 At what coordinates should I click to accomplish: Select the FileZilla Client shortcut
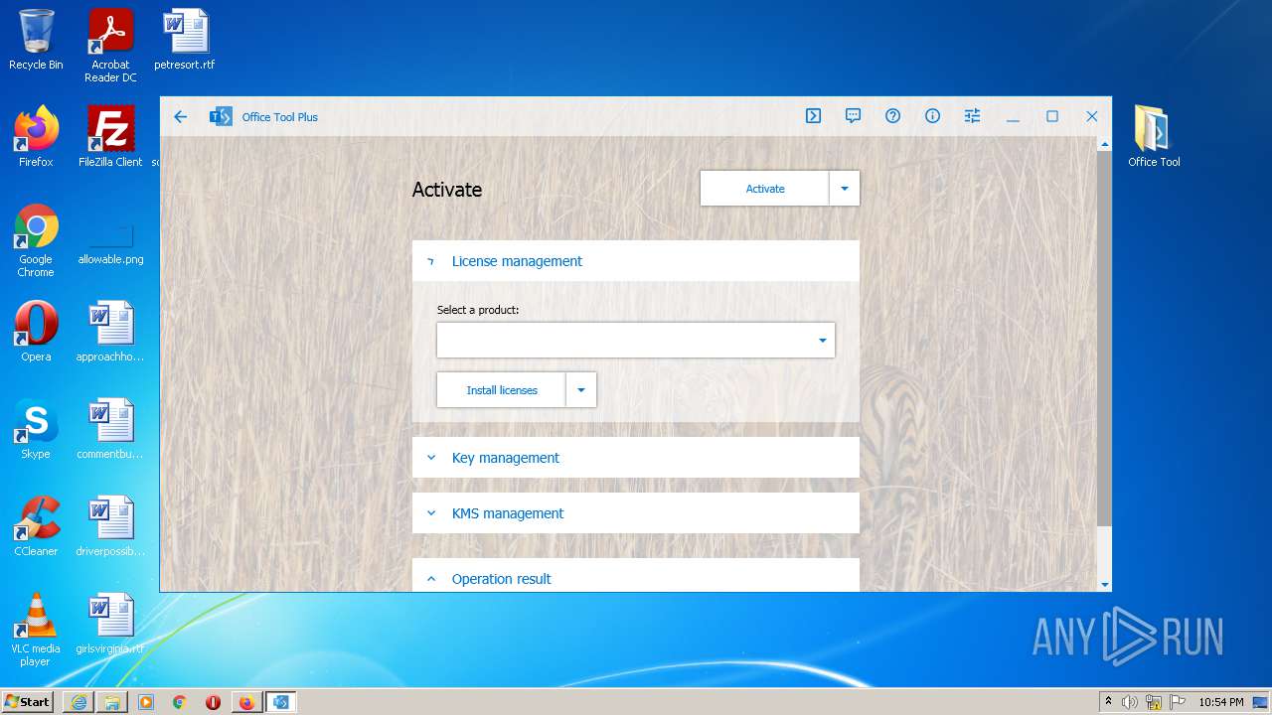click(x=110, y=137)
